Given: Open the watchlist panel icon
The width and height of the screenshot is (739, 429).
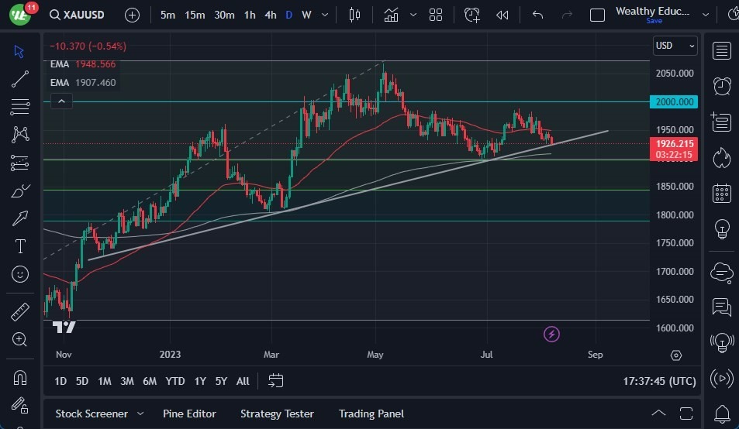Looking at the screenshot, I should (x=722, y=51).
